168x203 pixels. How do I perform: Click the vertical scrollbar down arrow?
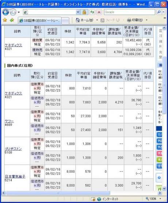164,188
